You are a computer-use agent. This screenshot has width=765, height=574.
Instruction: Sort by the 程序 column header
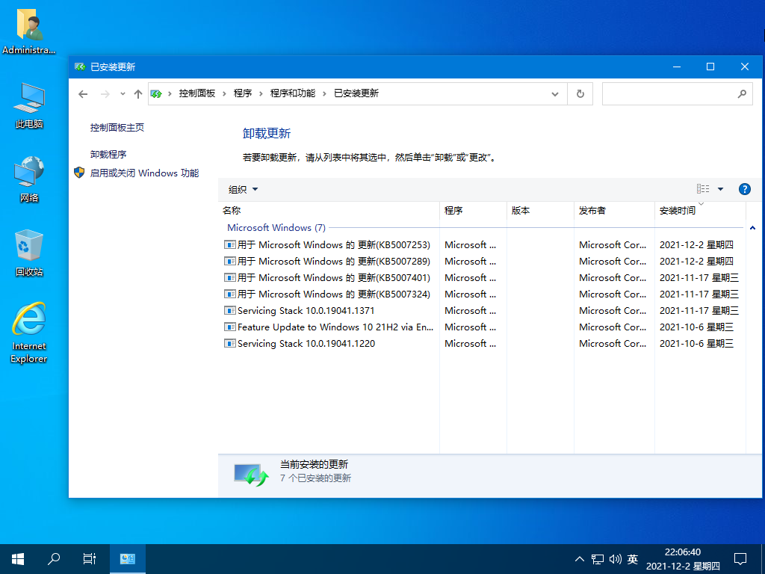tap(473, 210)
